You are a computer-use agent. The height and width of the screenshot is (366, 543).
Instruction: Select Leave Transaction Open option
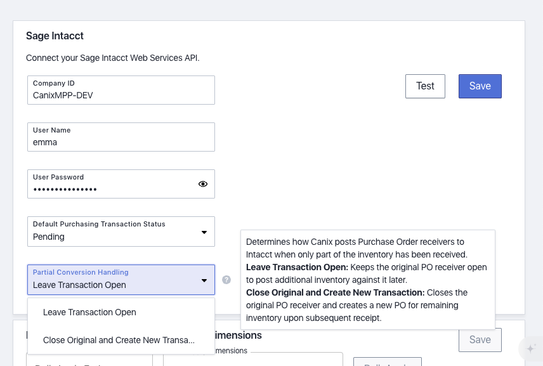point(89,312)
